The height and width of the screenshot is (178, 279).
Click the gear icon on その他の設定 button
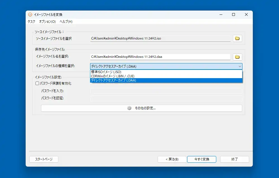[x=129, y=108]
